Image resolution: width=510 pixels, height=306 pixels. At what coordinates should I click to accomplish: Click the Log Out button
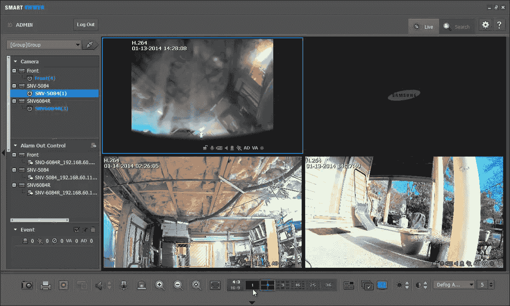coord(85,25)
